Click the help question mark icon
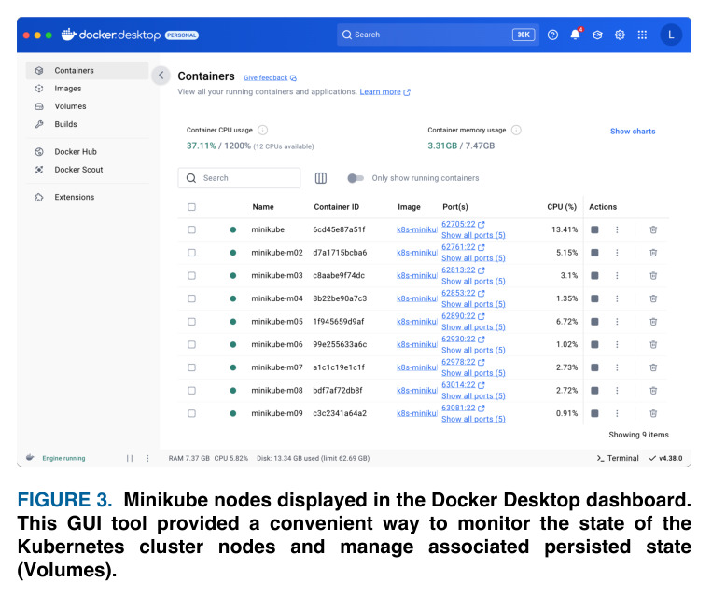 tap(552, 35)
